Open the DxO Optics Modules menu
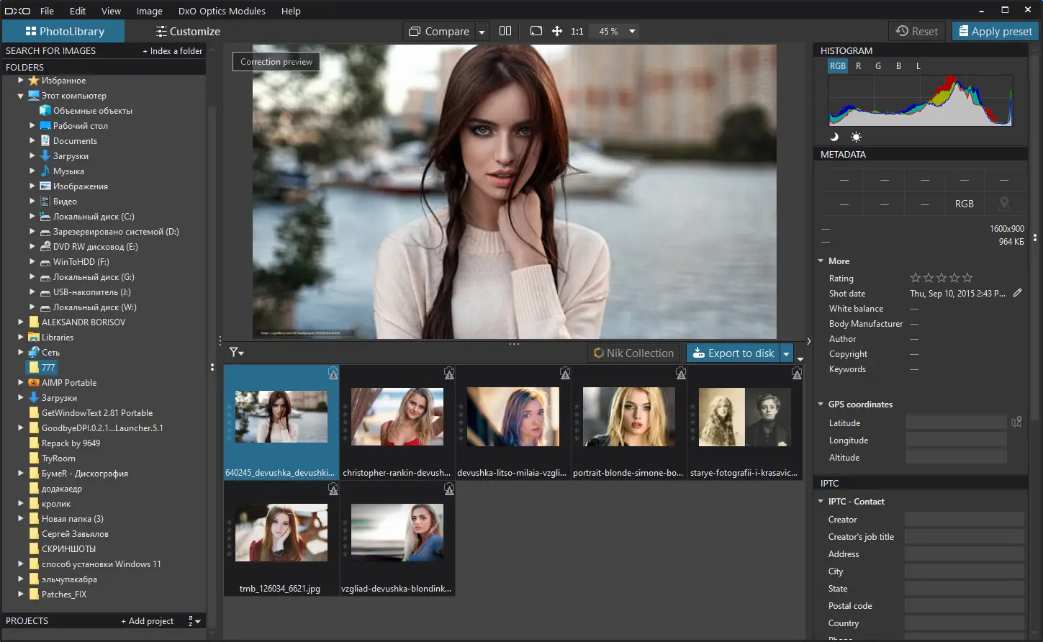Viewport: 1043px width, 642px height. pyautogui.click(x=222, y=11)
